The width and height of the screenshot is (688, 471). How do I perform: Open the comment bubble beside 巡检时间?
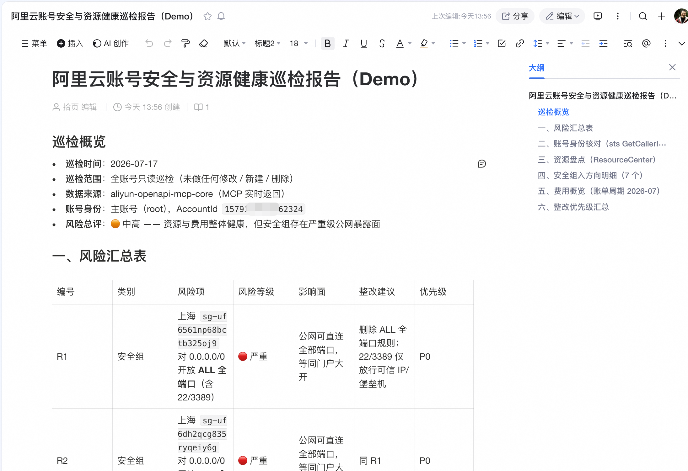click(482, 164)
